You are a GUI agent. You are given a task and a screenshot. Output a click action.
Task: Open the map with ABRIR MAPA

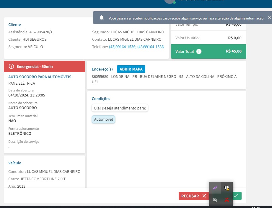131,69
